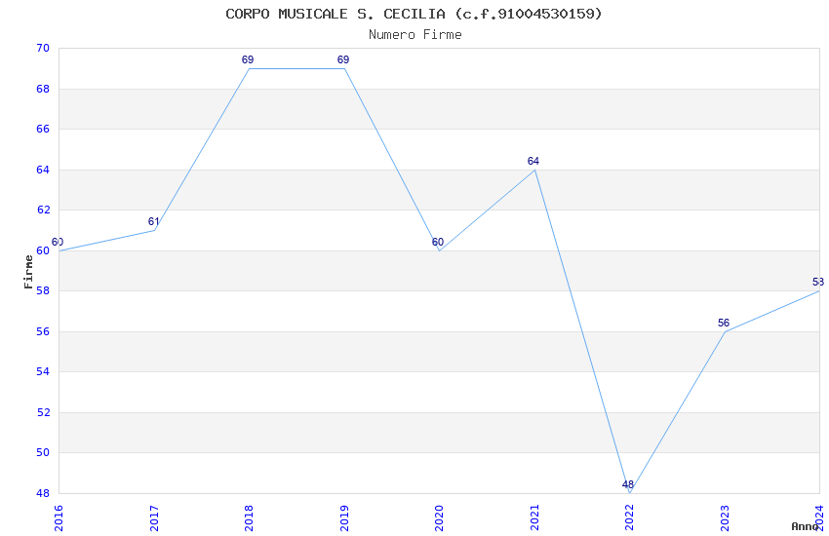Image resolution: width=829 pixels, height=536 pixels.
Task: Click the chart title CORPO MUSICALE S. CECILIA
Action: click(414, 14)
